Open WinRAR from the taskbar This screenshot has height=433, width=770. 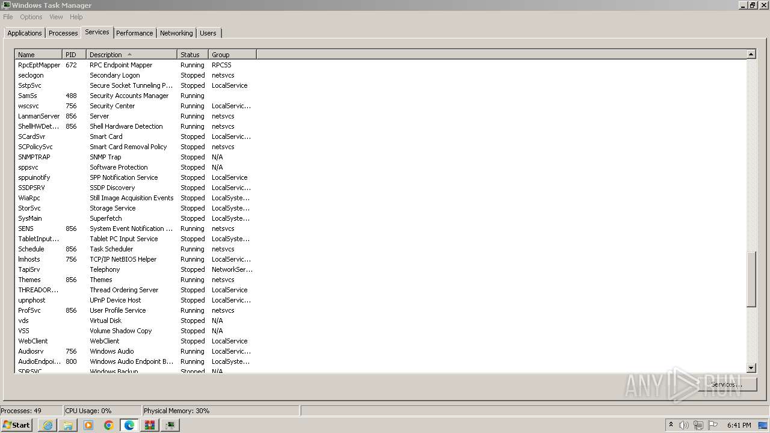pos(150,425)
